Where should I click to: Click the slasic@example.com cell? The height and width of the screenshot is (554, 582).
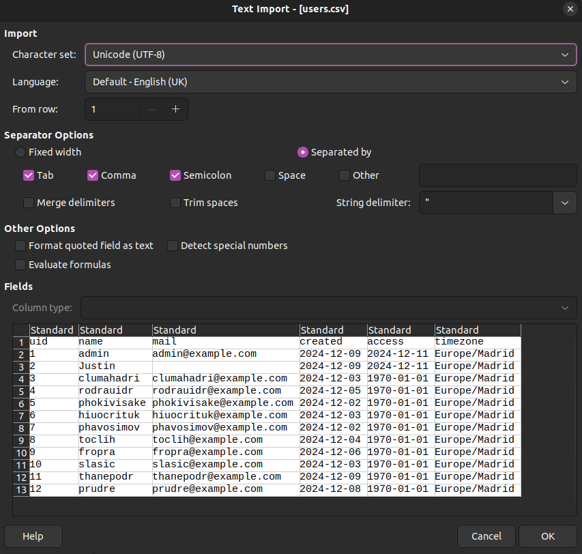coord(226,465)
